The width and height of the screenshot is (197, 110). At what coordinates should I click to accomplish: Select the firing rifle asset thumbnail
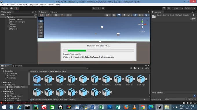(x=37, y=80)
